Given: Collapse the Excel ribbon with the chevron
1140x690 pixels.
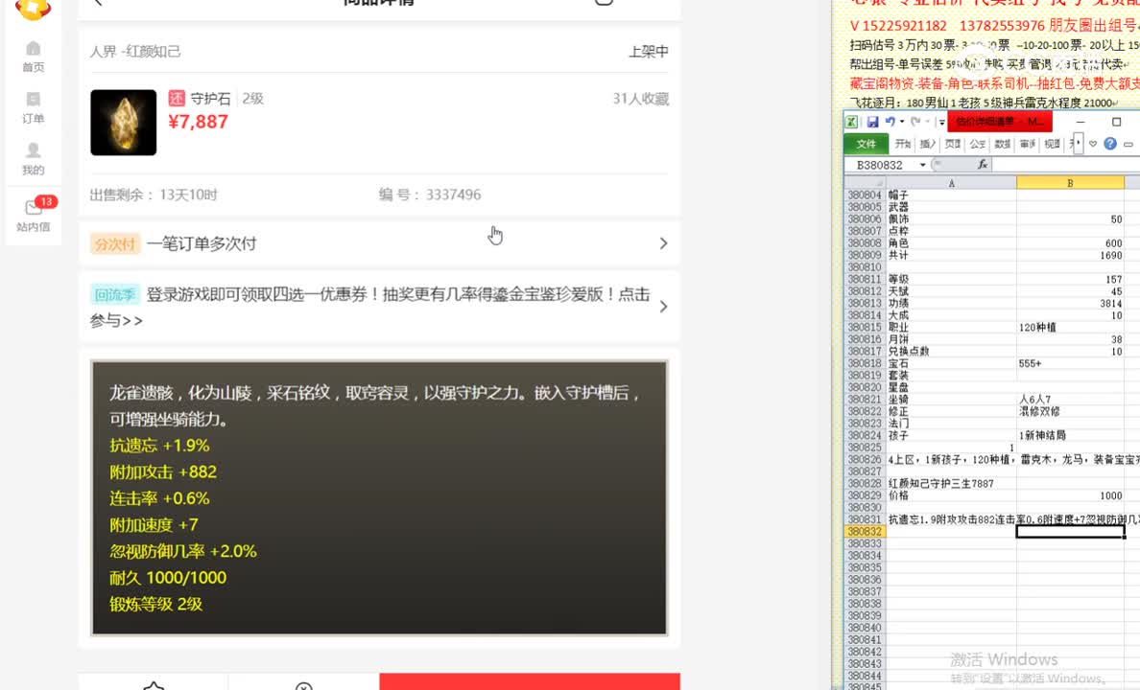Looking at the screenshot, I should (x=1127, y=144).
